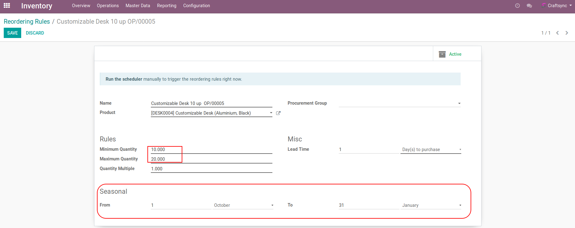
Task: Go to previous record arrow
Action: [558, 33]
